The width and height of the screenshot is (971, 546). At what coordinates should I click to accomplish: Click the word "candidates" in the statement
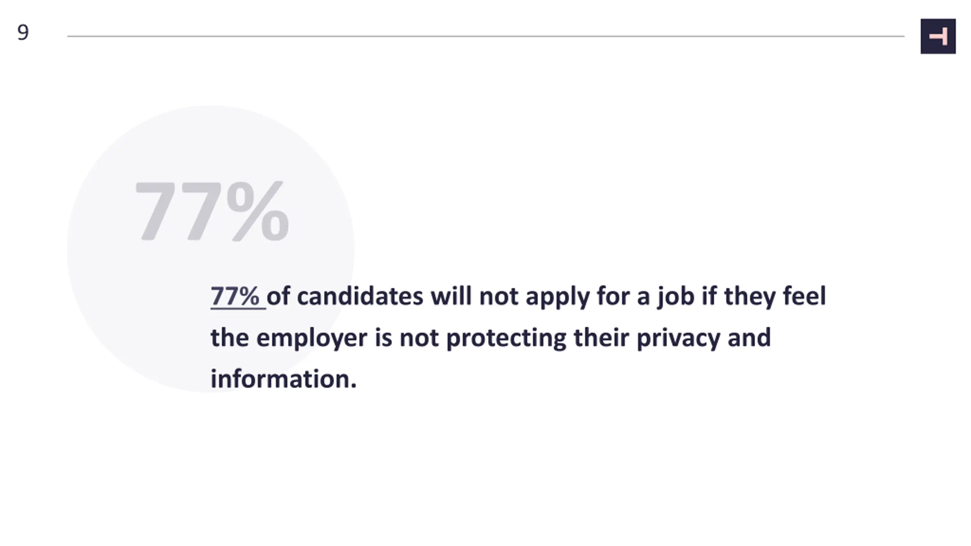pos(360,297)
